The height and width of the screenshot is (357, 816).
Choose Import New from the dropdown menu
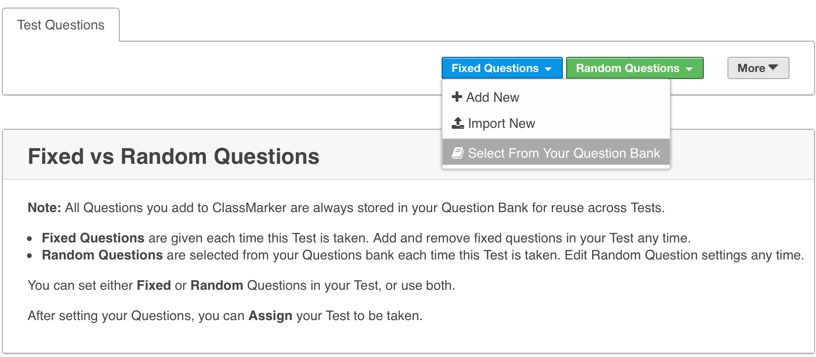(x=501, y=124)
